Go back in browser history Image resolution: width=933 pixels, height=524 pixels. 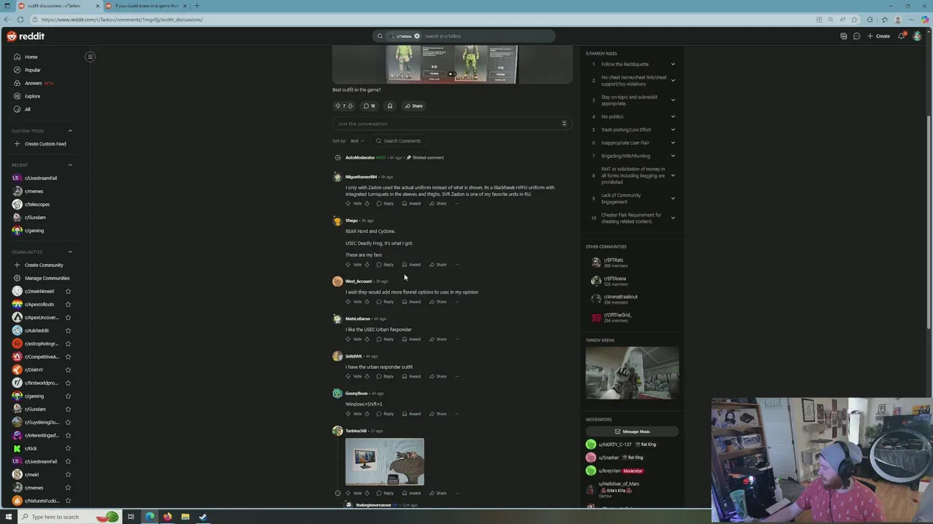tap(7, 20)
